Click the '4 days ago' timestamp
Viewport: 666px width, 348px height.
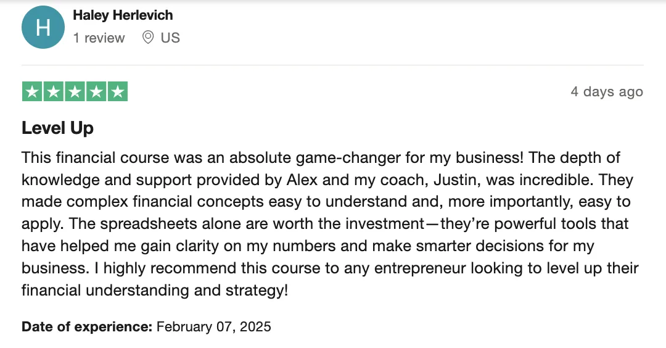607,91
